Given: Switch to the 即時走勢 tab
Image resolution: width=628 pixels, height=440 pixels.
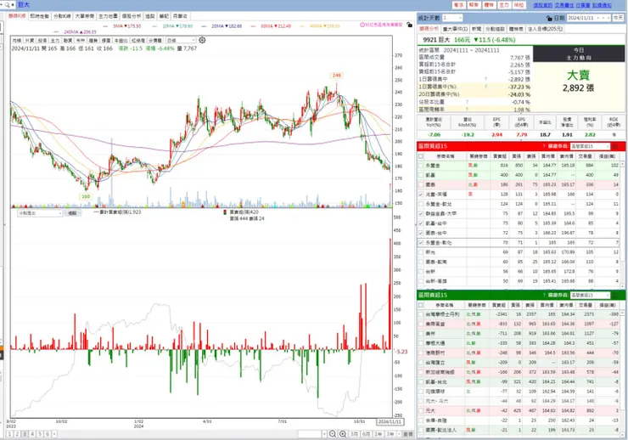Looking at the screenshot, I should [40, 16].
